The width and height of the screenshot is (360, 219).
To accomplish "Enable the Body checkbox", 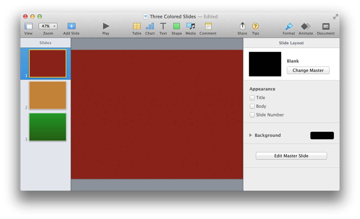I will (252, 106).
